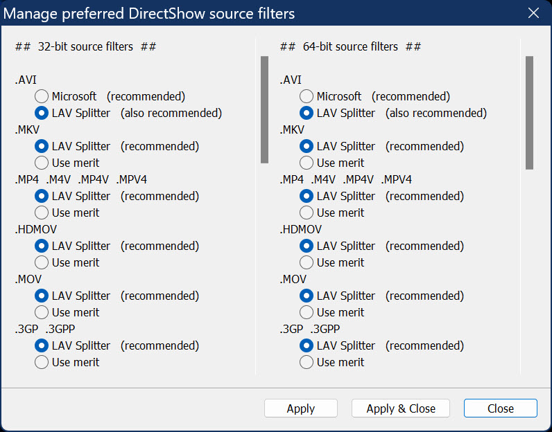The image size is (552, 432).
Task: Select LAV Splitter for .MKV in 32-bit filters
Action: pyautogui.click(x=42, y=146)
